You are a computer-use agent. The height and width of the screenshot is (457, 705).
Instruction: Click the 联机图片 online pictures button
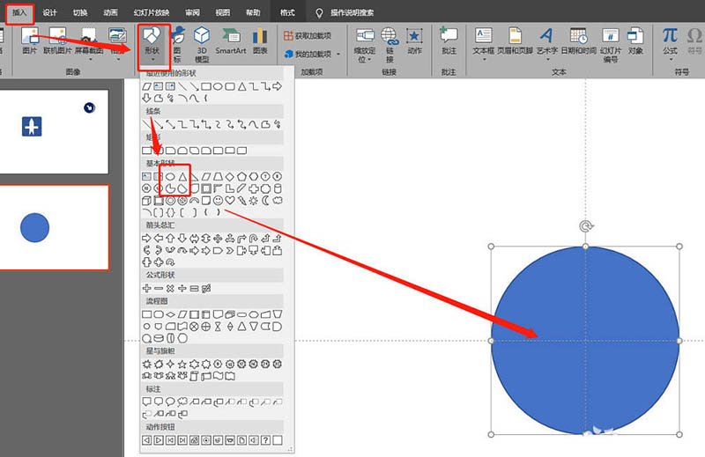pyautogui.click(x=57, y=41)
